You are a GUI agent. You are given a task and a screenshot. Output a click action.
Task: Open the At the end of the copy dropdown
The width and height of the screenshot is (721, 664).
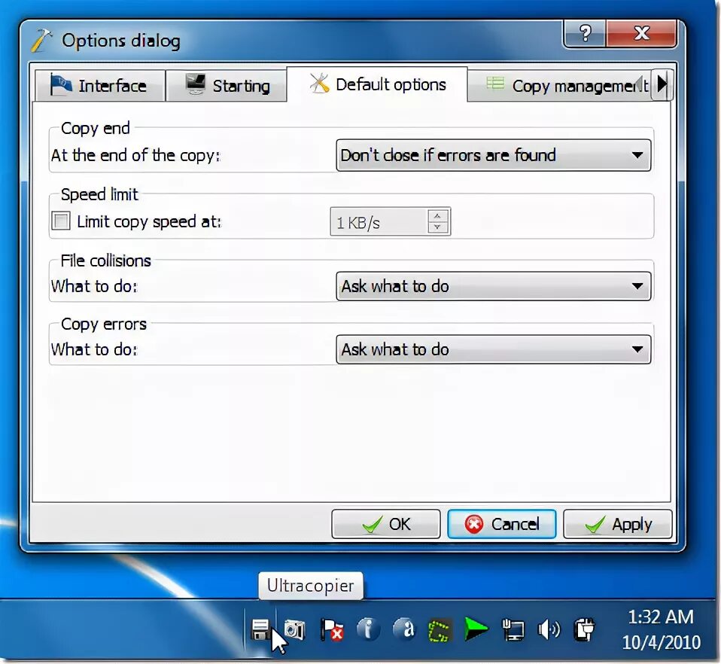(494, 155)
